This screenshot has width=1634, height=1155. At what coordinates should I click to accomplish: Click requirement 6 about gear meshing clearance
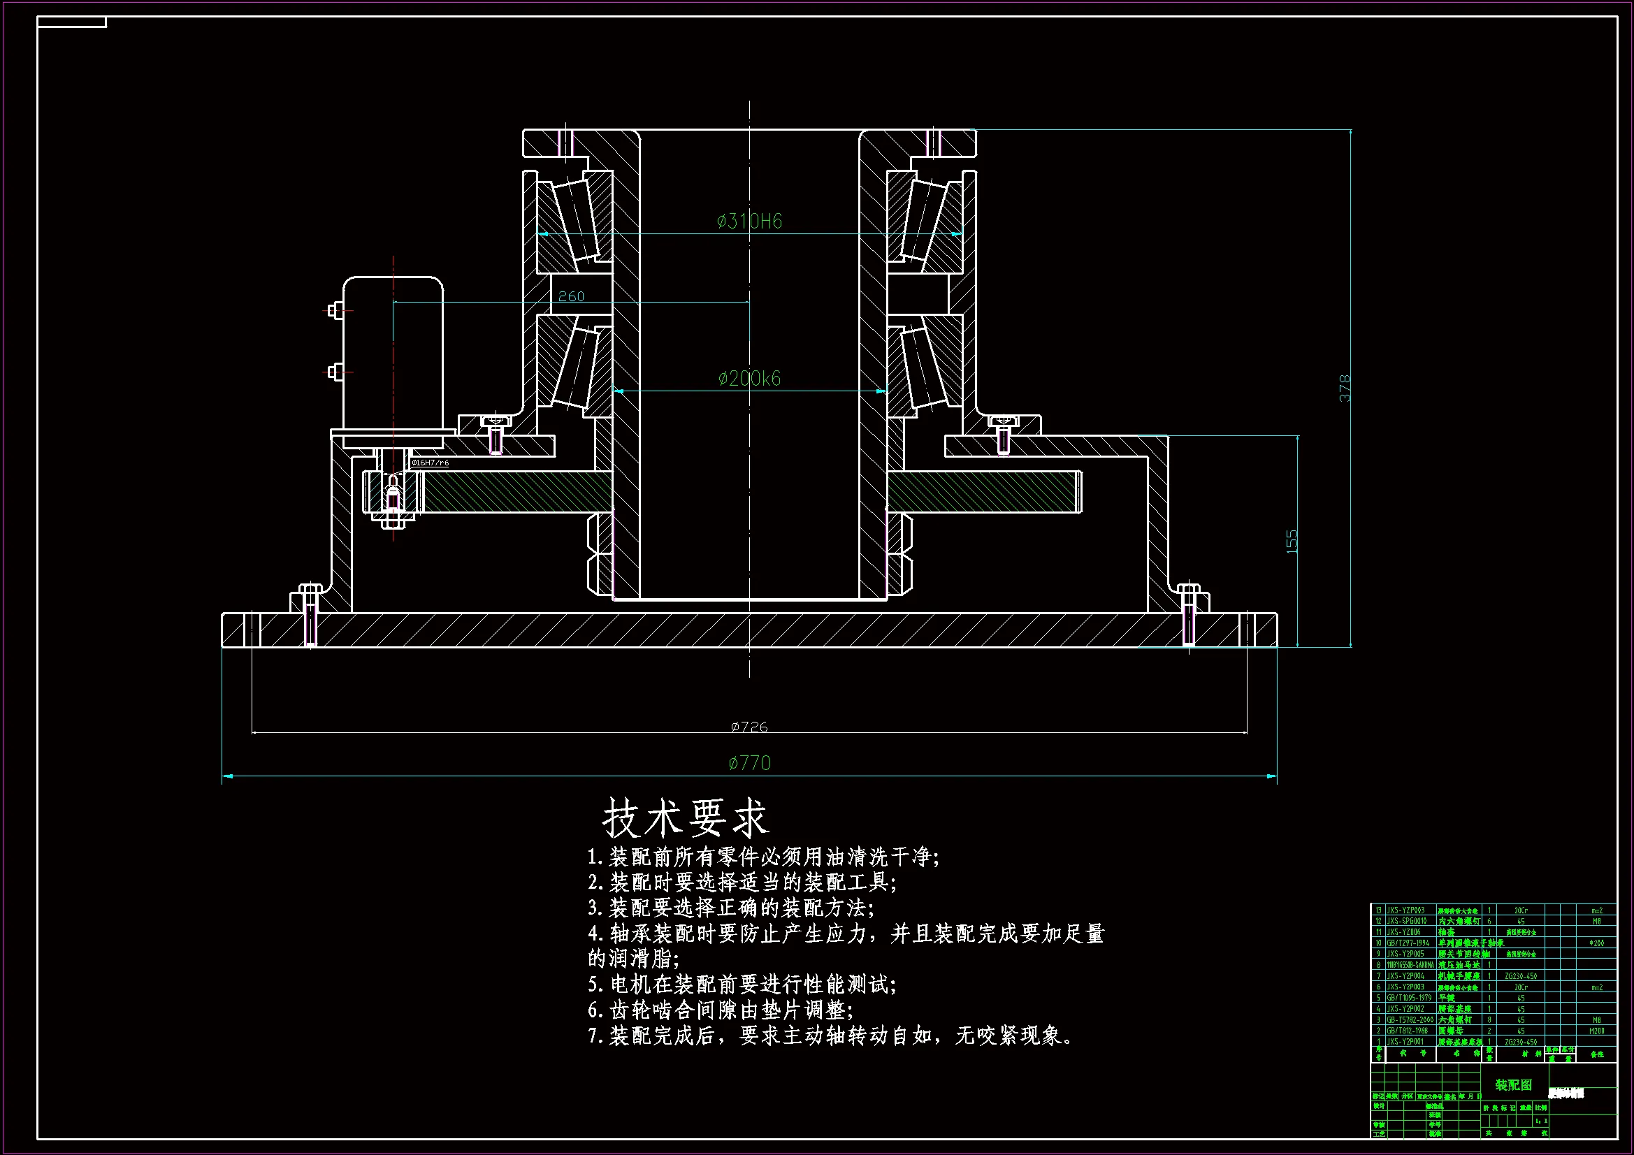[721, 1010]
